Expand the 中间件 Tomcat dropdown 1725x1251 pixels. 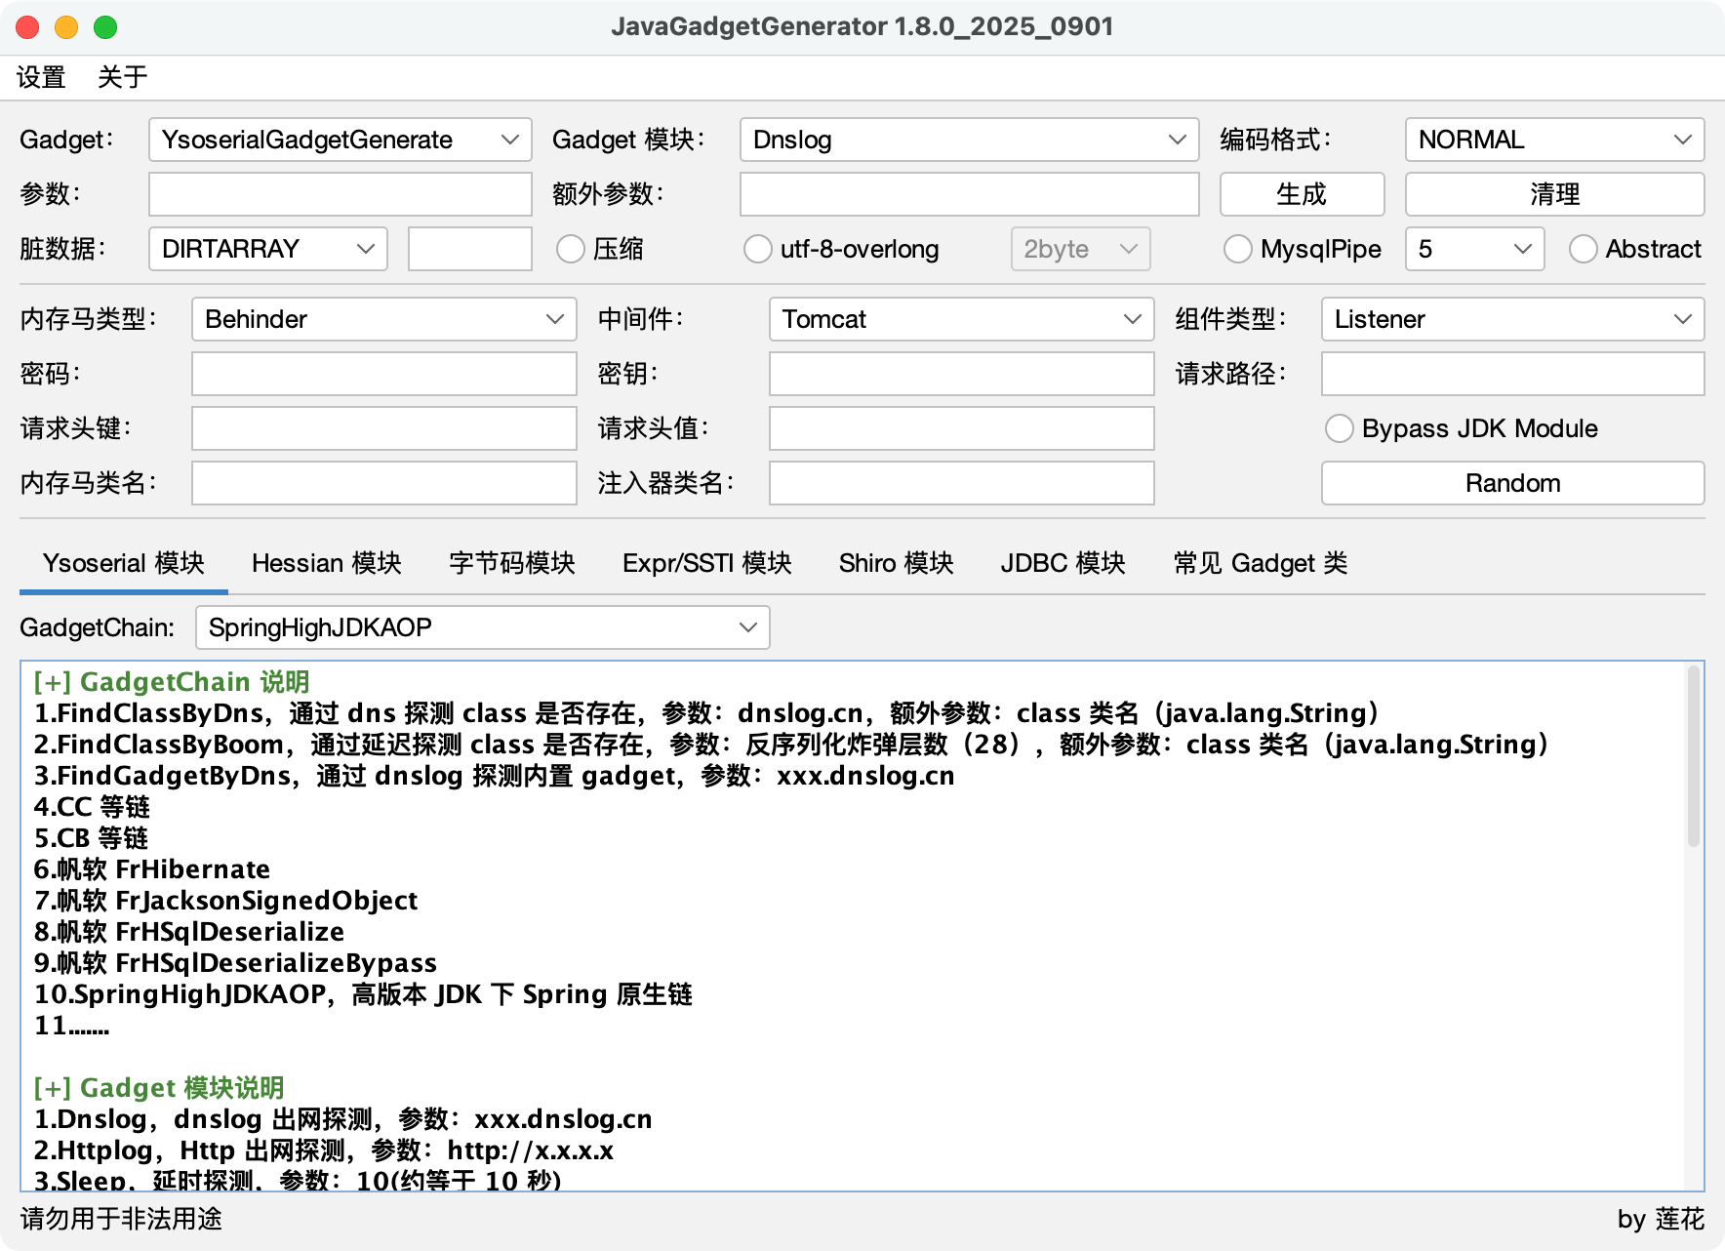961,319
